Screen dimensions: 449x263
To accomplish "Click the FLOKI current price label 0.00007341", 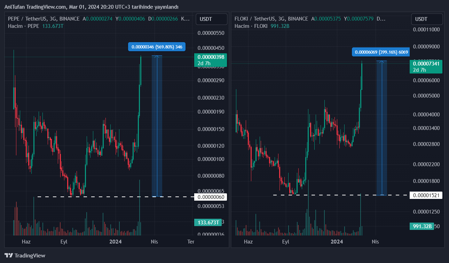I will (x=426, y=63).
